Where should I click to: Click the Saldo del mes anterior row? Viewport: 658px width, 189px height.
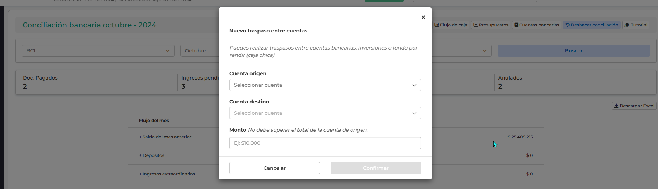click(x=336, y=137)
